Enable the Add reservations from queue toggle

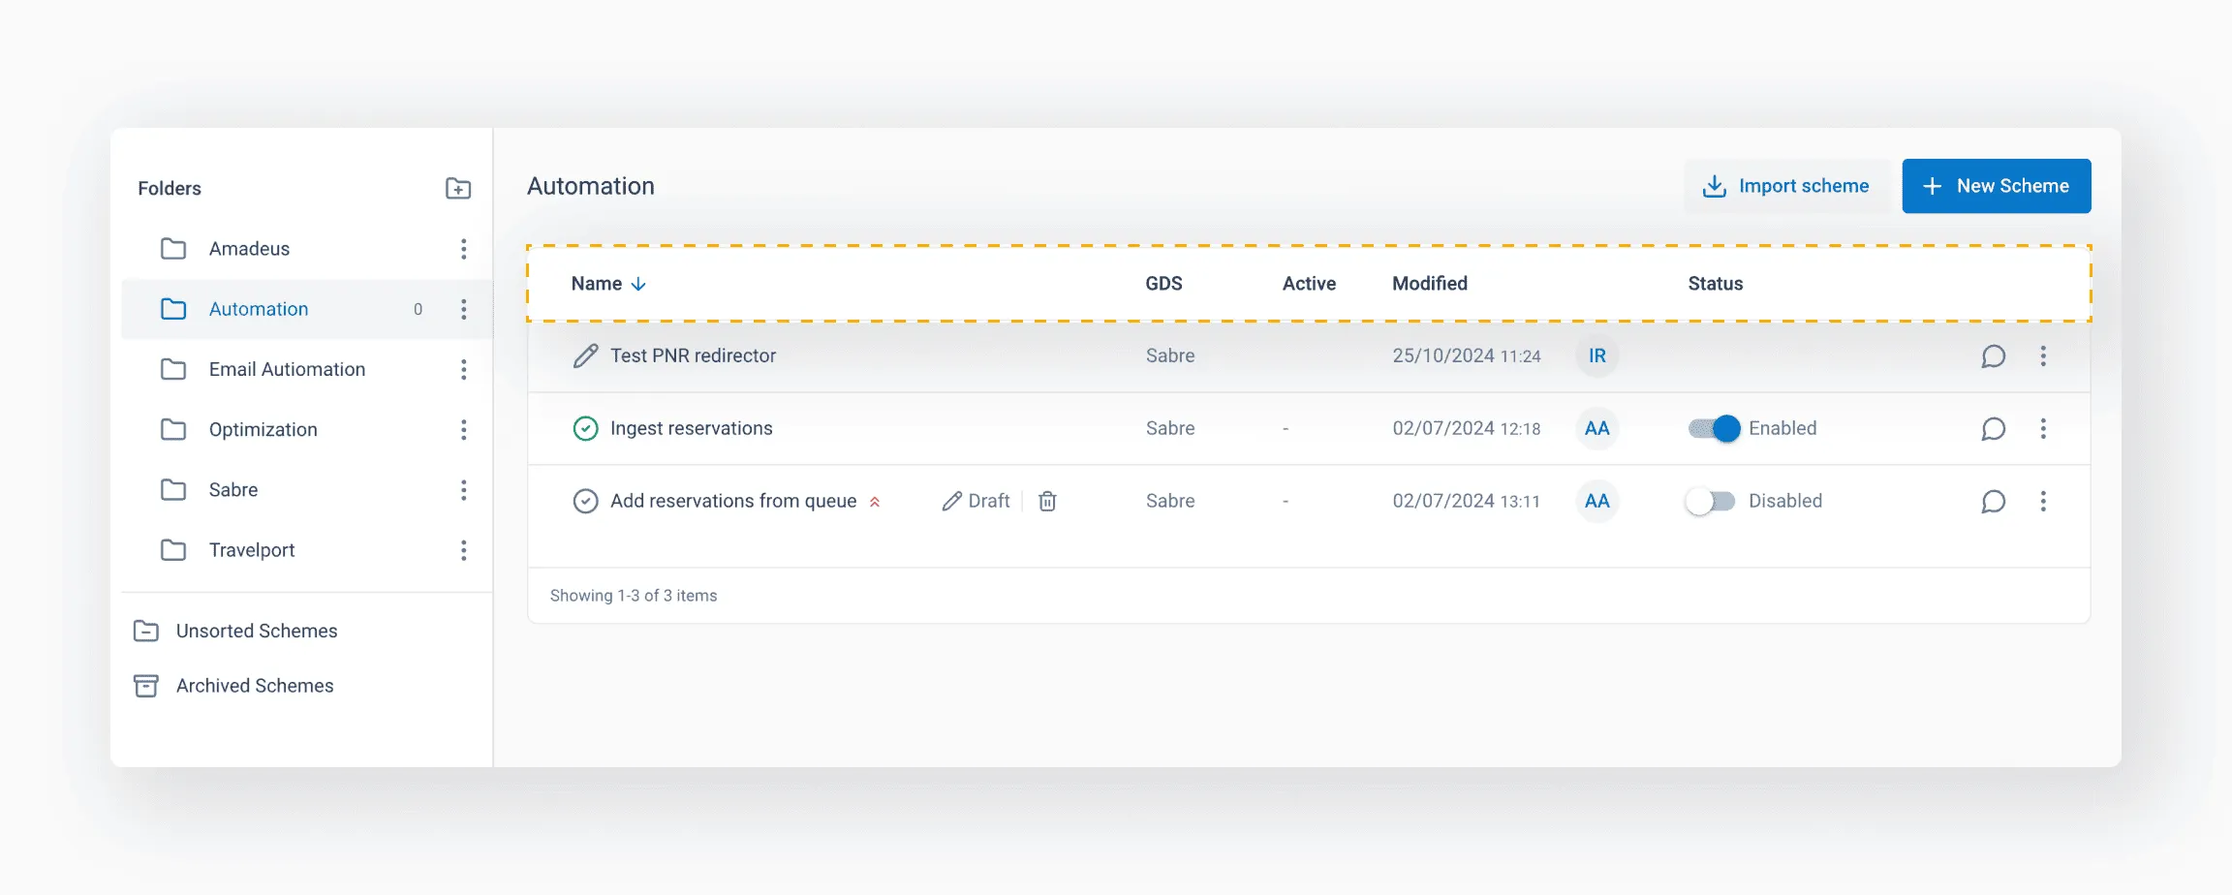pyautogui.click(x=1710, y=501)
